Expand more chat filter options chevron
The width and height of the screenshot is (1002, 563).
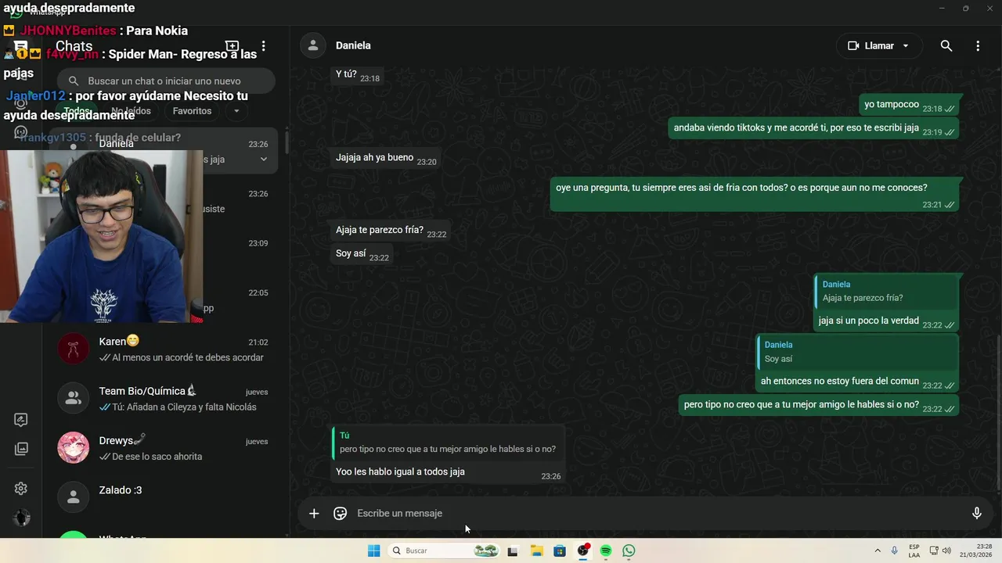[236, 111]
